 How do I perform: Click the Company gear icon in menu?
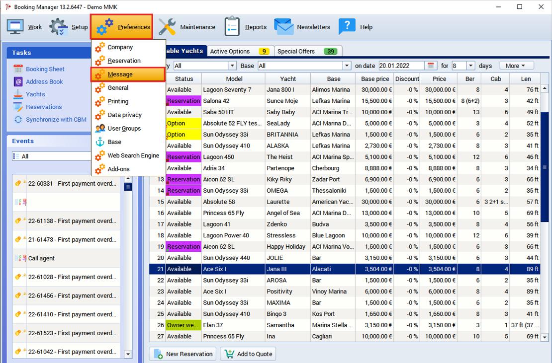click(100, 47)
